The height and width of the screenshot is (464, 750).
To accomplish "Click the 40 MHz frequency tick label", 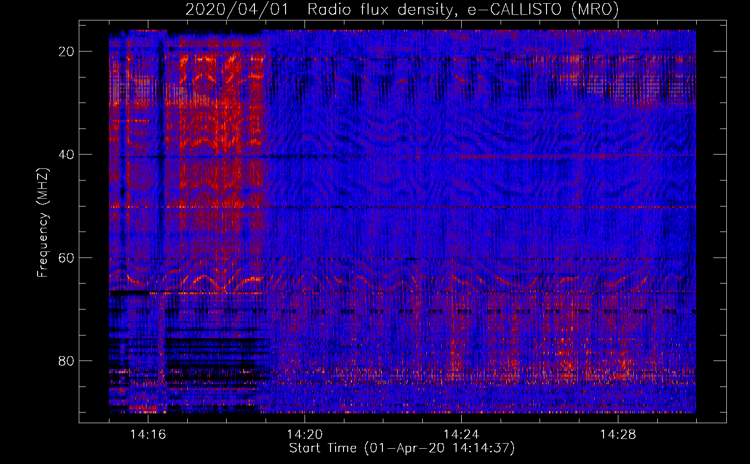I will [x=66, y=155].
